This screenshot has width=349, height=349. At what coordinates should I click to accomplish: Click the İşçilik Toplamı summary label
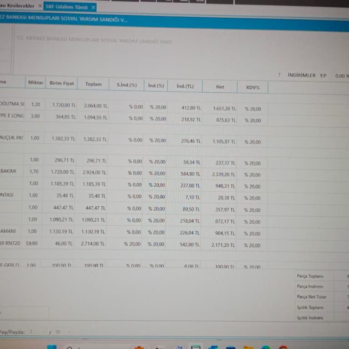[310, 307]
